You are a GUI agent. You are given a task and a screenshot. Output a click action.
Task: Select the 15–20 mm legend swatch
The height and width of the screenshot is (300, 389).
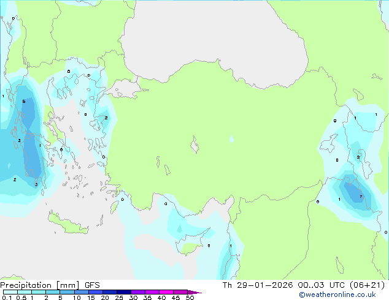(95, 292)
